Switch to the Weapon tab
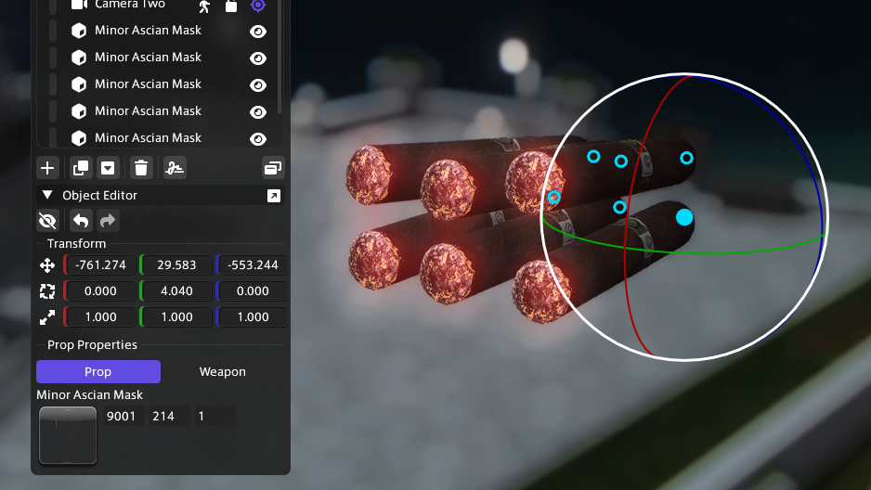The image size is (871, 490). (222, 372)
